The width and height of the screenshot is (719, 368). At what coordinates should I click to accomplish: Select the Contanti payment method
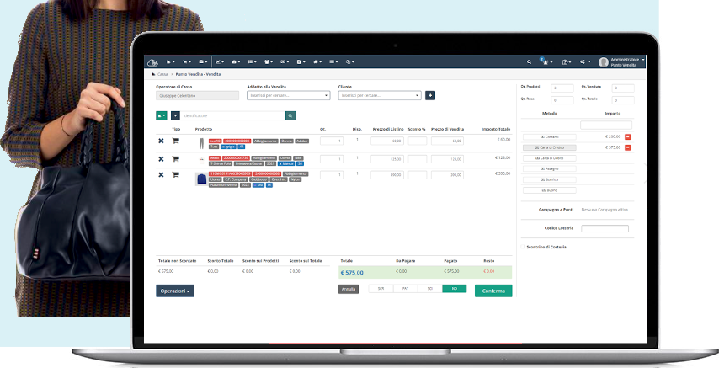549,136
